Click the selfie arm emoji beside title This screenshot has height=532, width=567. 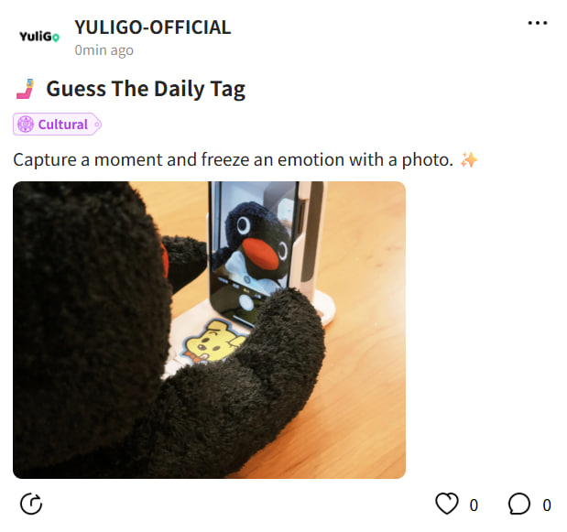point(26,89)
